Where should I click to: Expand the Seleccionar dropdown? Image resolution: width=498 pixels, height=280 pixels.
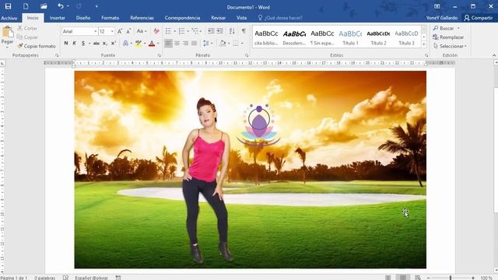pos(465,47)
